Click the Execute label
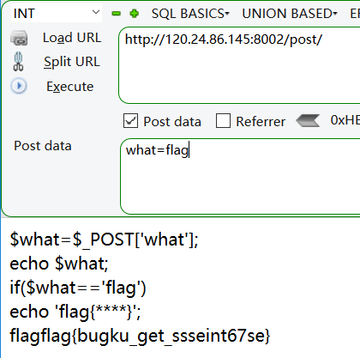 [x=70, y=87]
